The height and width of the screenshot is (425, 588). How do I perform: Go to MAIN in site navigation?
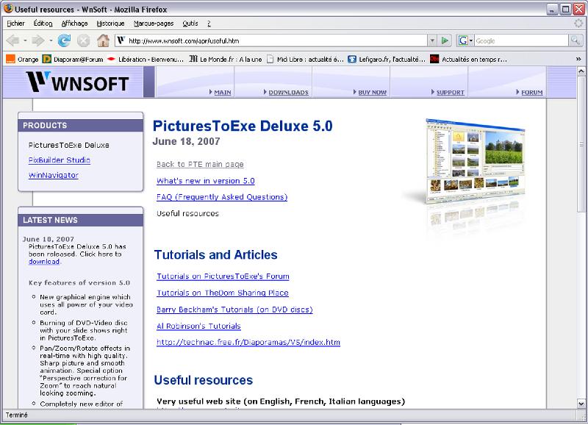point(223,92)
